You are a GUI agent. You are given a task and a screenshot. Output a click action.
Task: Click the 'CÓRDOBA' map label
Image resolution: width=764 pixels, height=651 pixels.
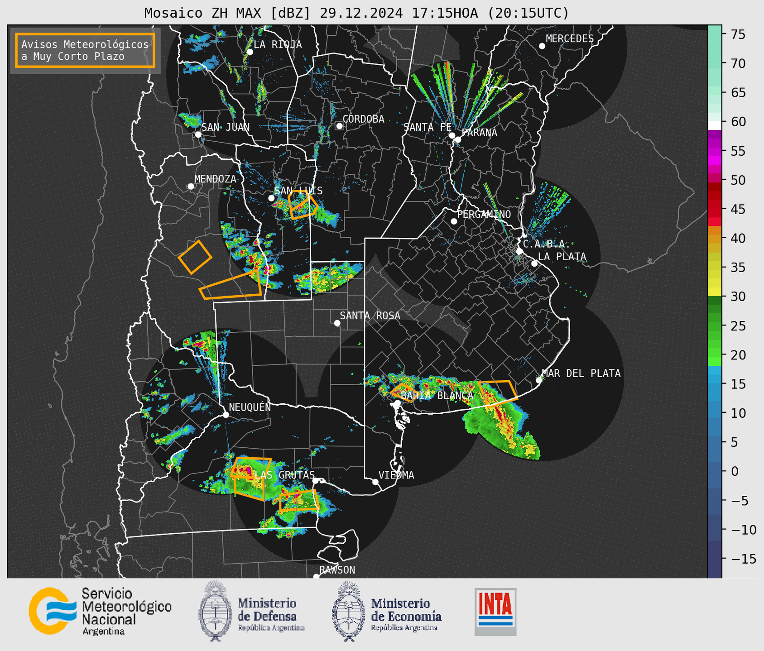(x=363, y=119)
